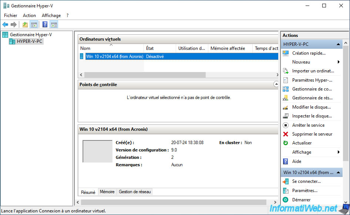Click the Importer un ordinateur icon
This screenshot has width=350, height=215.
[x=286, y=71]
